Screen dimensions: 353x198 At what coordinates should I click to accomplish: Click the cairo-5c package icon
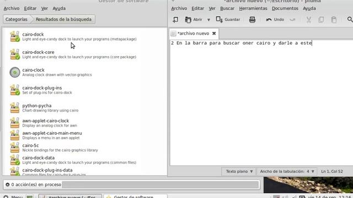15,147
